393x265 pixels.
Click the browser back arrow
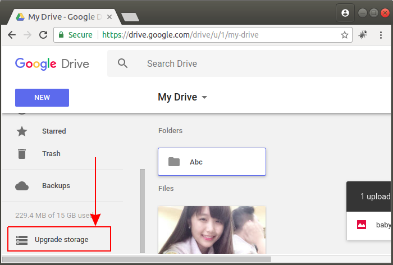click(12, 35)
